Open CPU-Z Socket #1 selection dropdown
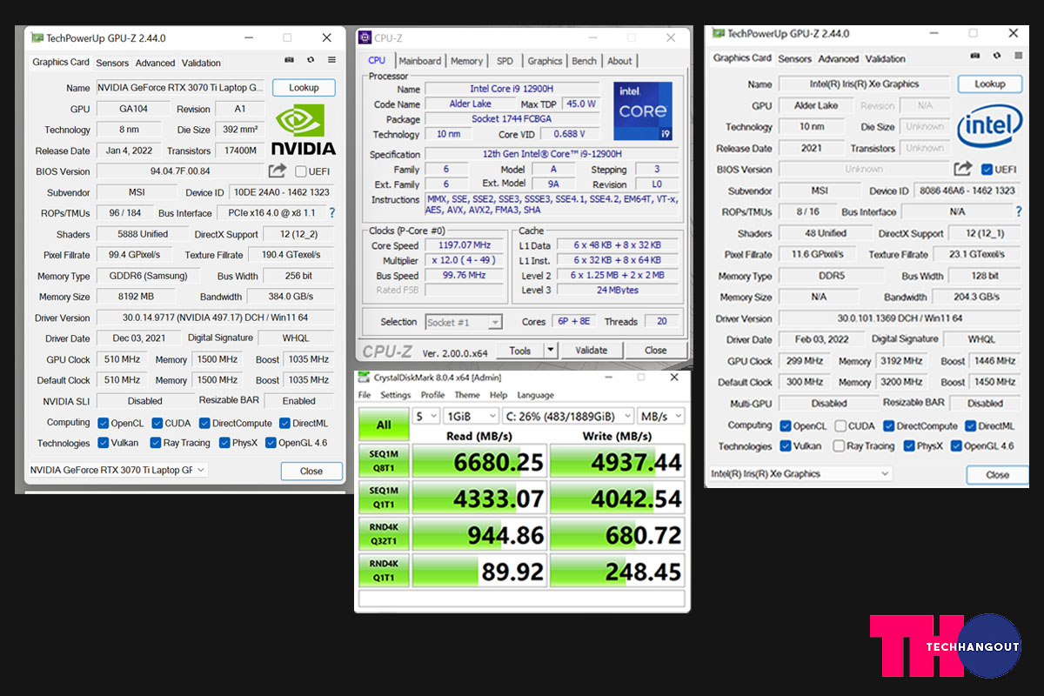Viewport: 1044px width, 696px height. pyautogui.click(x=464, y=322)
